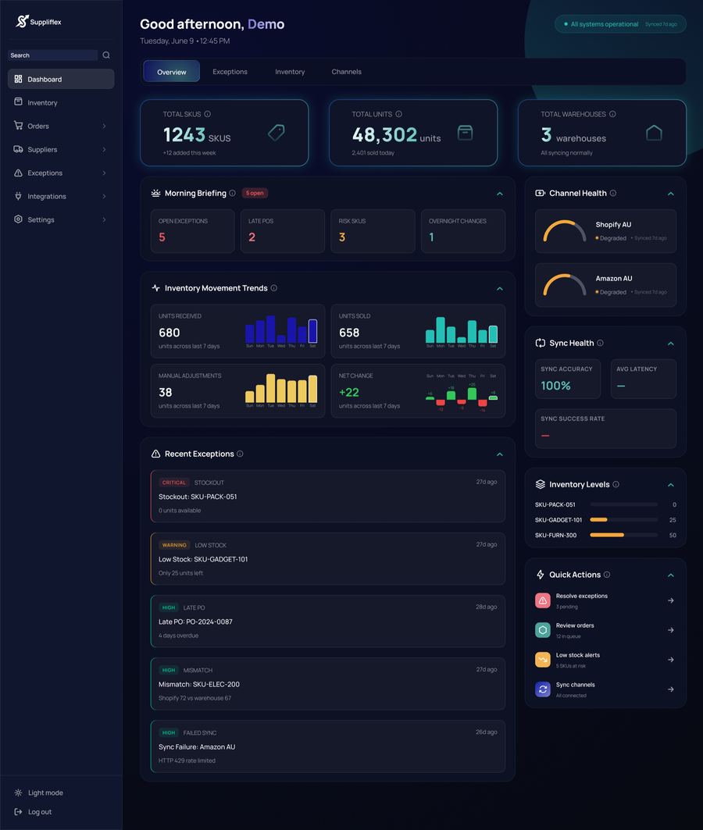Expand the Exceptions sidebar submenu chevron
Image resolution: width=703 pixels, height=830 pixels.
point(105,173)
